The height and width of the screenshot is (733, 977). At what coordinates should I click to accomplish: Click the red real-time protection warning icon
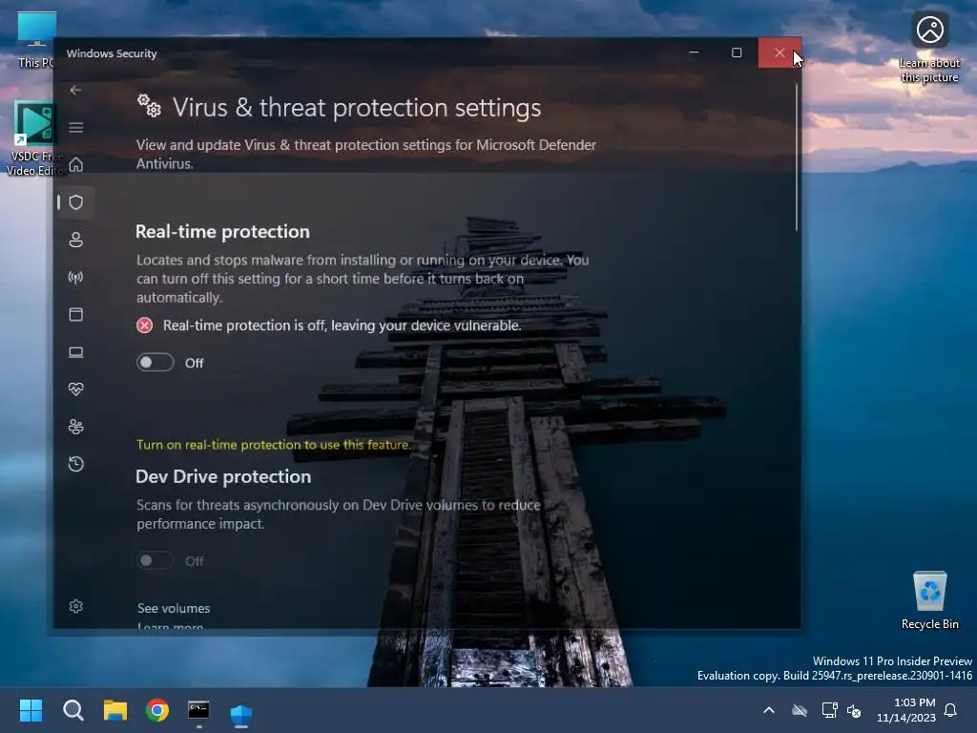click(x=145, y=325)
